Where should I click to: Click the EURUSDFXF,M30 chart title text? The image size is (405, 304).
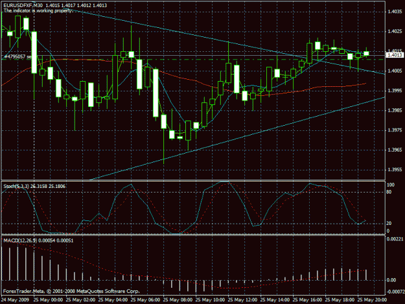24,5
